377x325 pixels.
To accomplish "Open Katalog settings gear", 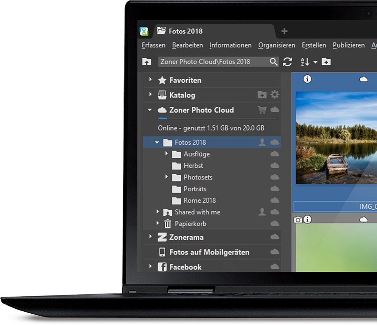I will [274, 95].
